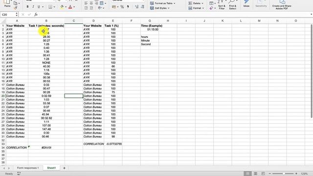
Task: Switch to Form responses 1 sheet tab
Action: click(x=28, y=168)
